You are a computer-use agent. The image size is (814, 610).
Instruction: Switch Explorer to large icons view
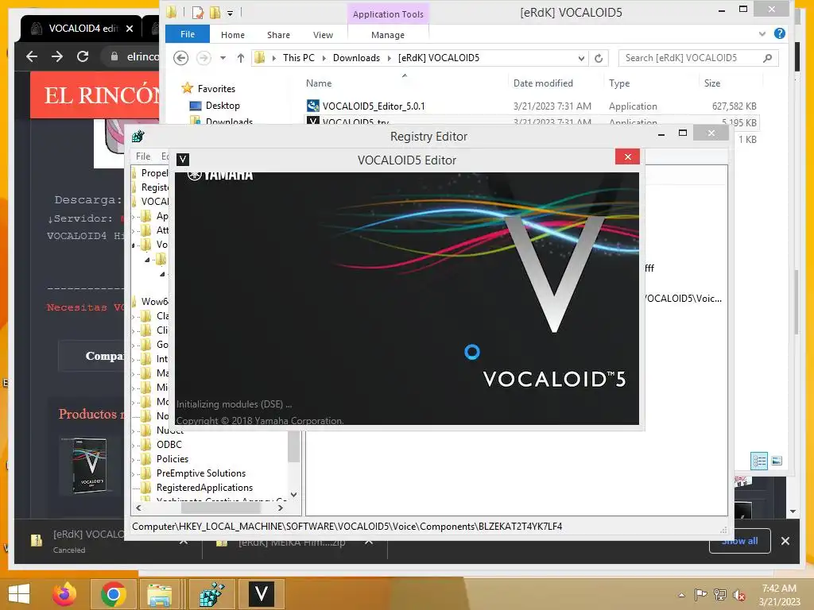click(777, 461)
